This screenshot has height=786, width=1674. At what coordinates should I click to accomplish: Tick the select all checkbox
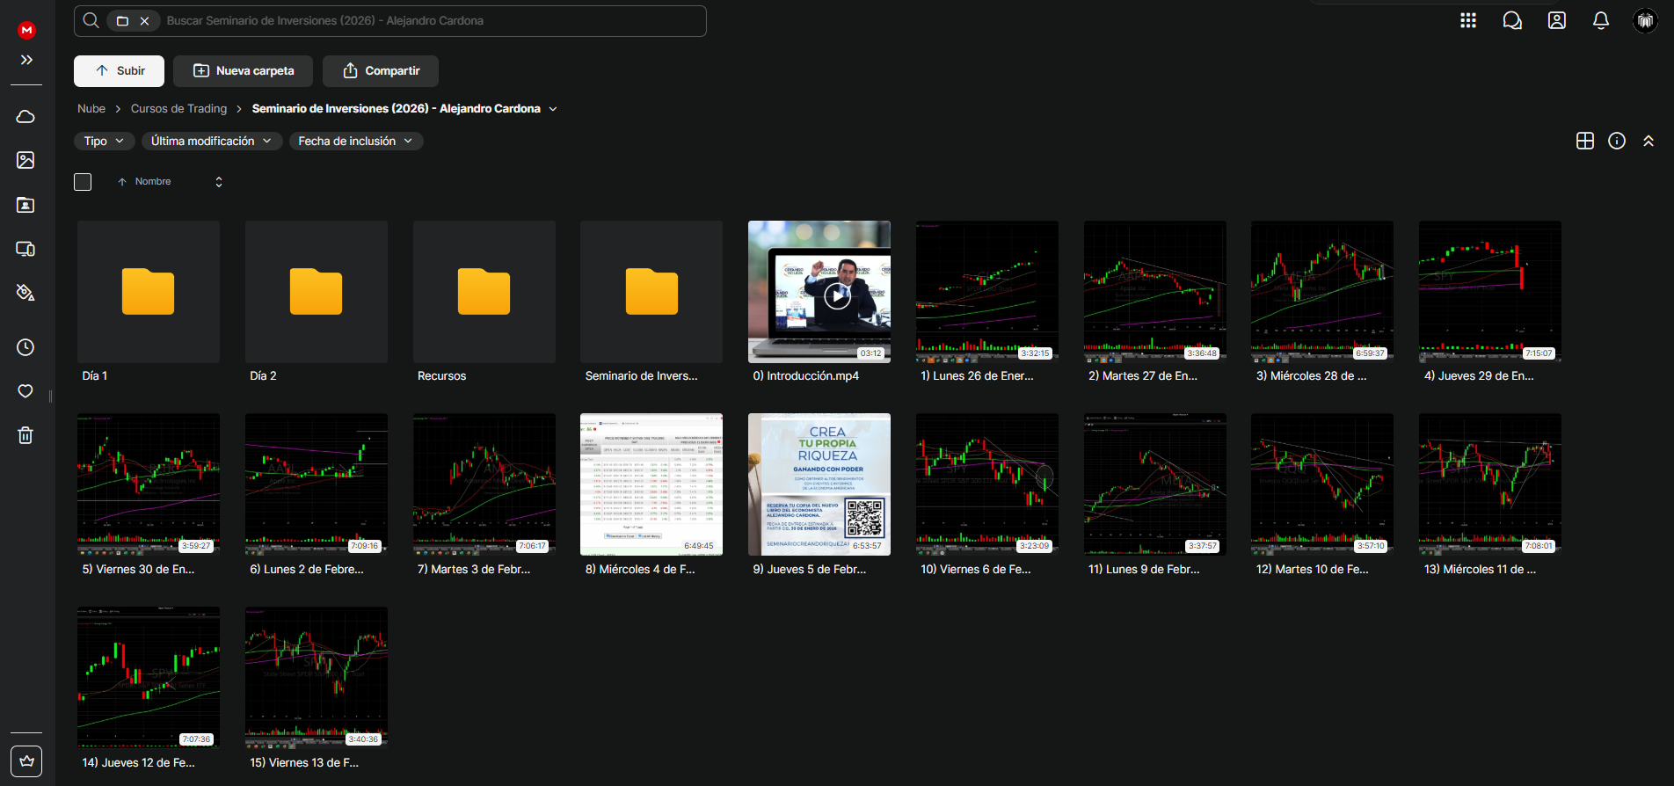(83, 182)
